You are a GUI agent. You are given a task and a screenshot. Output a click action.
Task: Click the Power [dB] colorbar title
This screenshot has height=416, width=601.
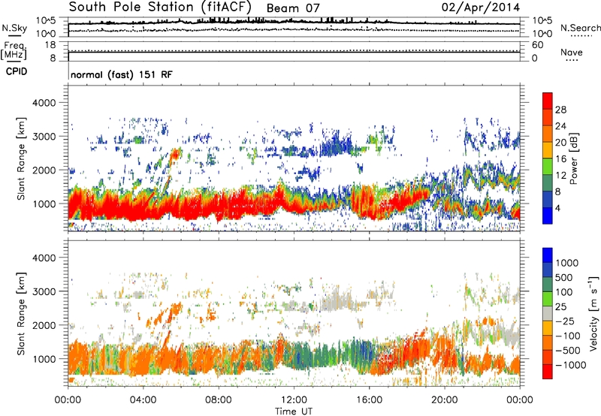pyautogui.click(x=573, y=158)
